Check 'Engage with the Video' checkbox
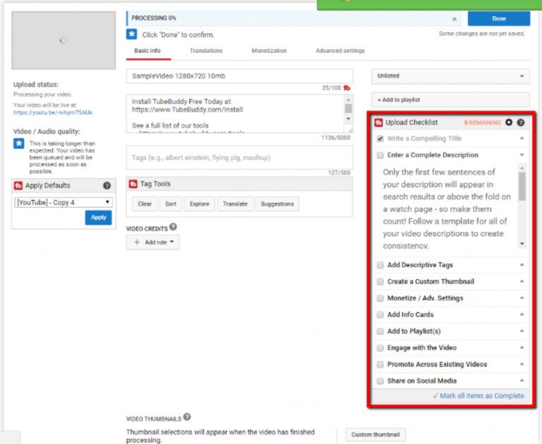The height and width of the screenshot is (444, 542). point(380,347)
